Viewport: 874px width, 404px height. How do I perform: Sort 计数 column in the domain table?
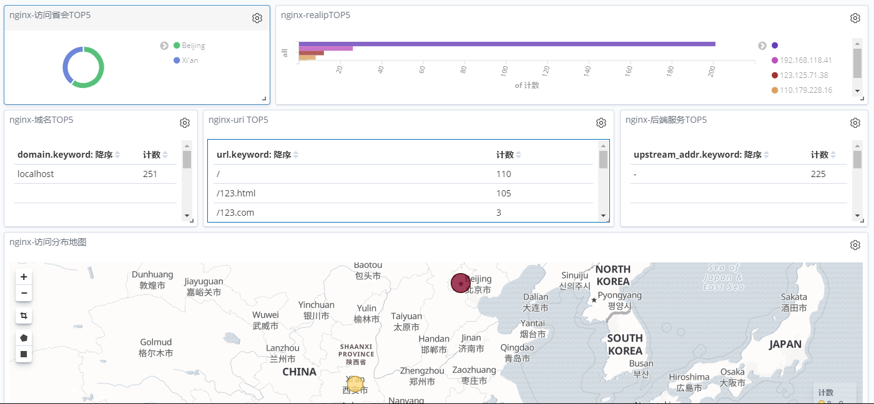pyautogui.click(x=165, y=155)
